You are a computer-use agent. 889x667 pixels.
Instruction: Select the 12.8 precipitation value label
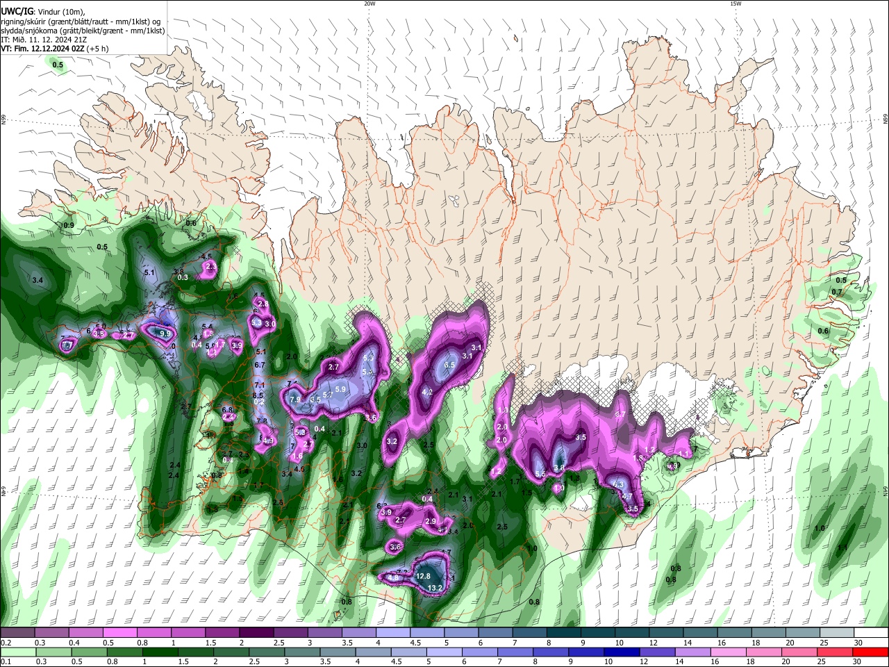tap(423, 576)
